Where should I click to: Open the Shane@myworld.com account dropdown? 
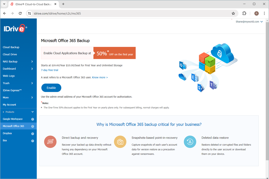[249, 21]
